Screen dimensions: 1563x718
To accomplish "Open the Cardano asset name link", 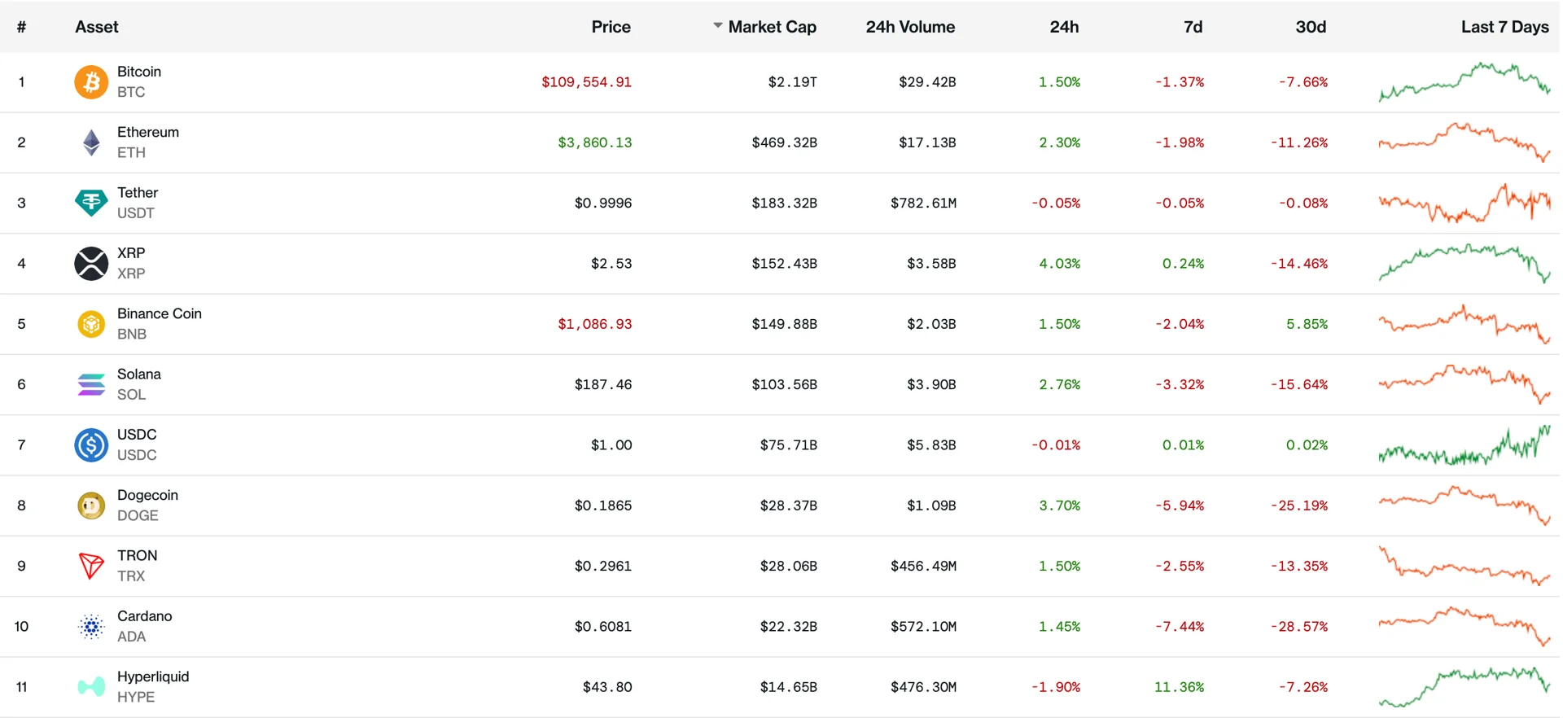I will coord(144,616).
